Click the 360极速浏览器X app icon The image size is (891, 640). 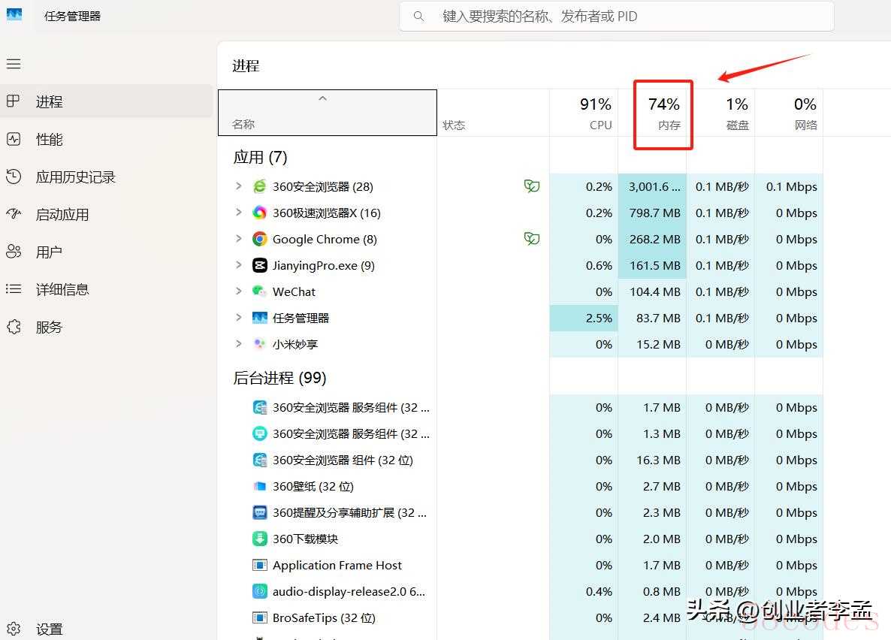point(260,213)
